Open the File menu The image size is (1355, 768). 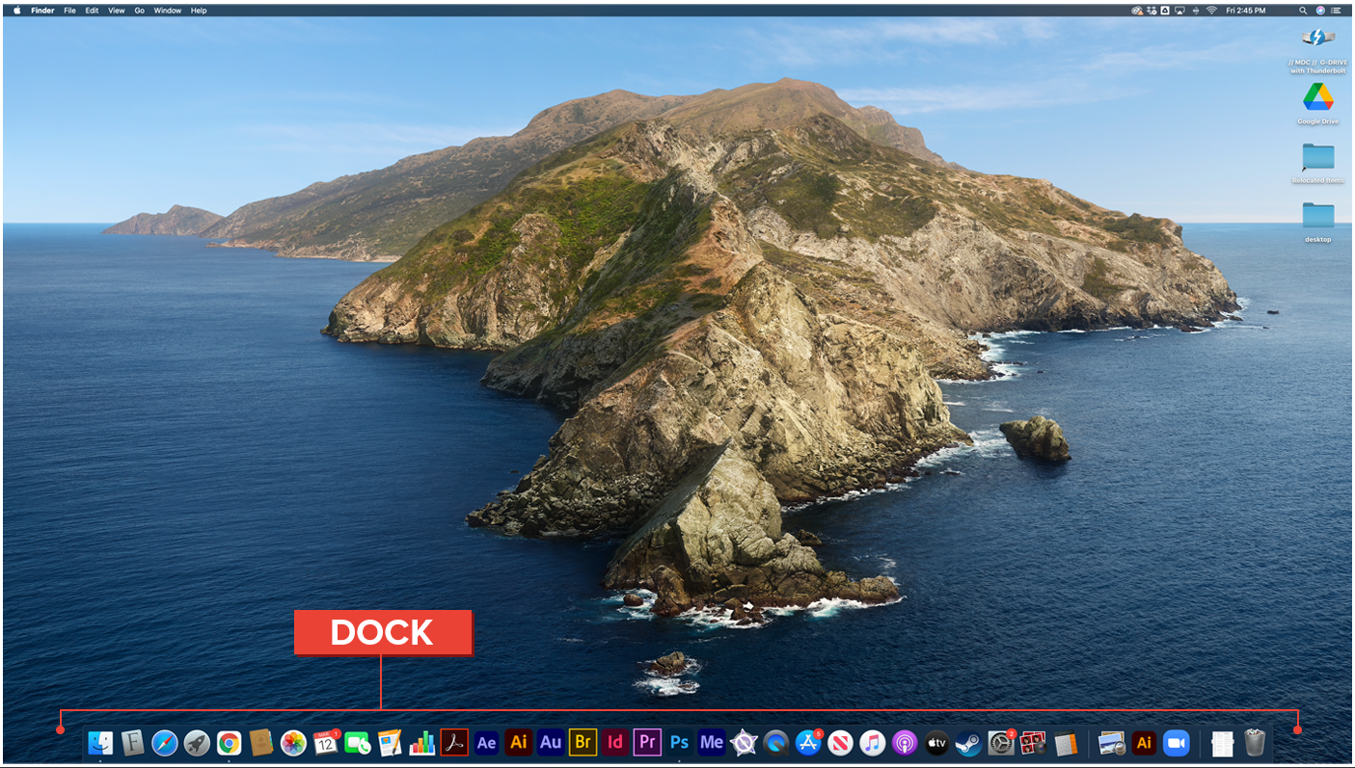(69, 11)
